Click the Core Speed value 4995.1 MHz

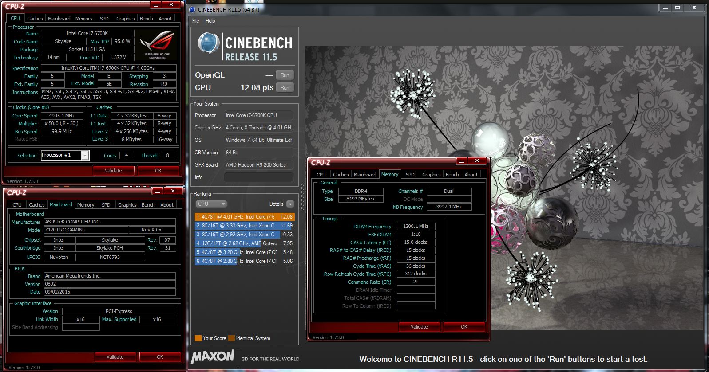[x=62, y=116]
